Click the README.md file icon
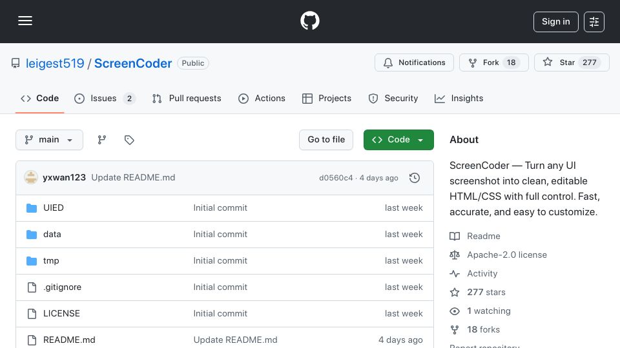The width and height of the screenshot is (620, 348). click(x=32, y=340)
